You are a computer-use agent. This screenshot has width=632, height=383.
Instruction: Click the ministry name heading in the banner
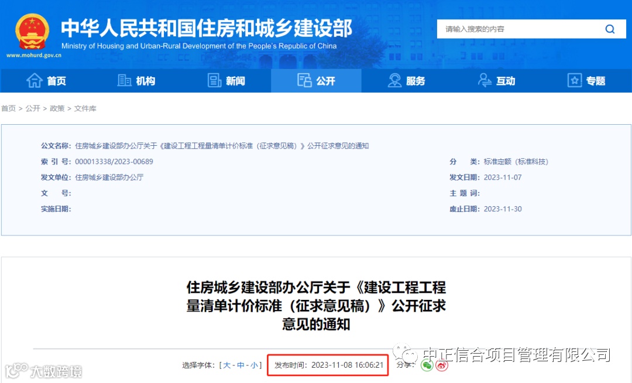pos(207,28)
